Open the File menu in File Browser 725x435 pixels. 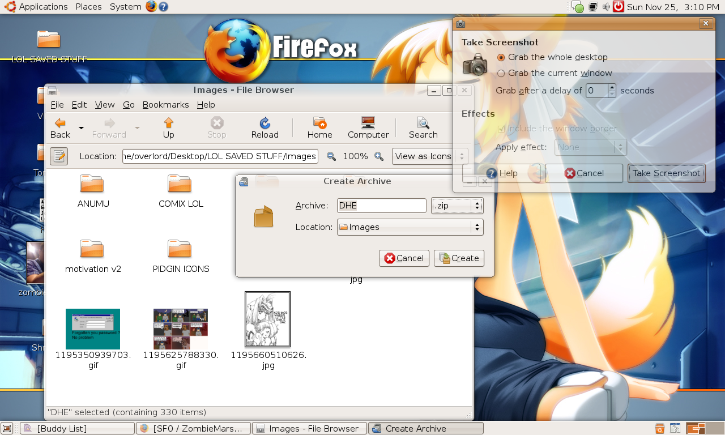pyautogui.click(x=57, y=105)
